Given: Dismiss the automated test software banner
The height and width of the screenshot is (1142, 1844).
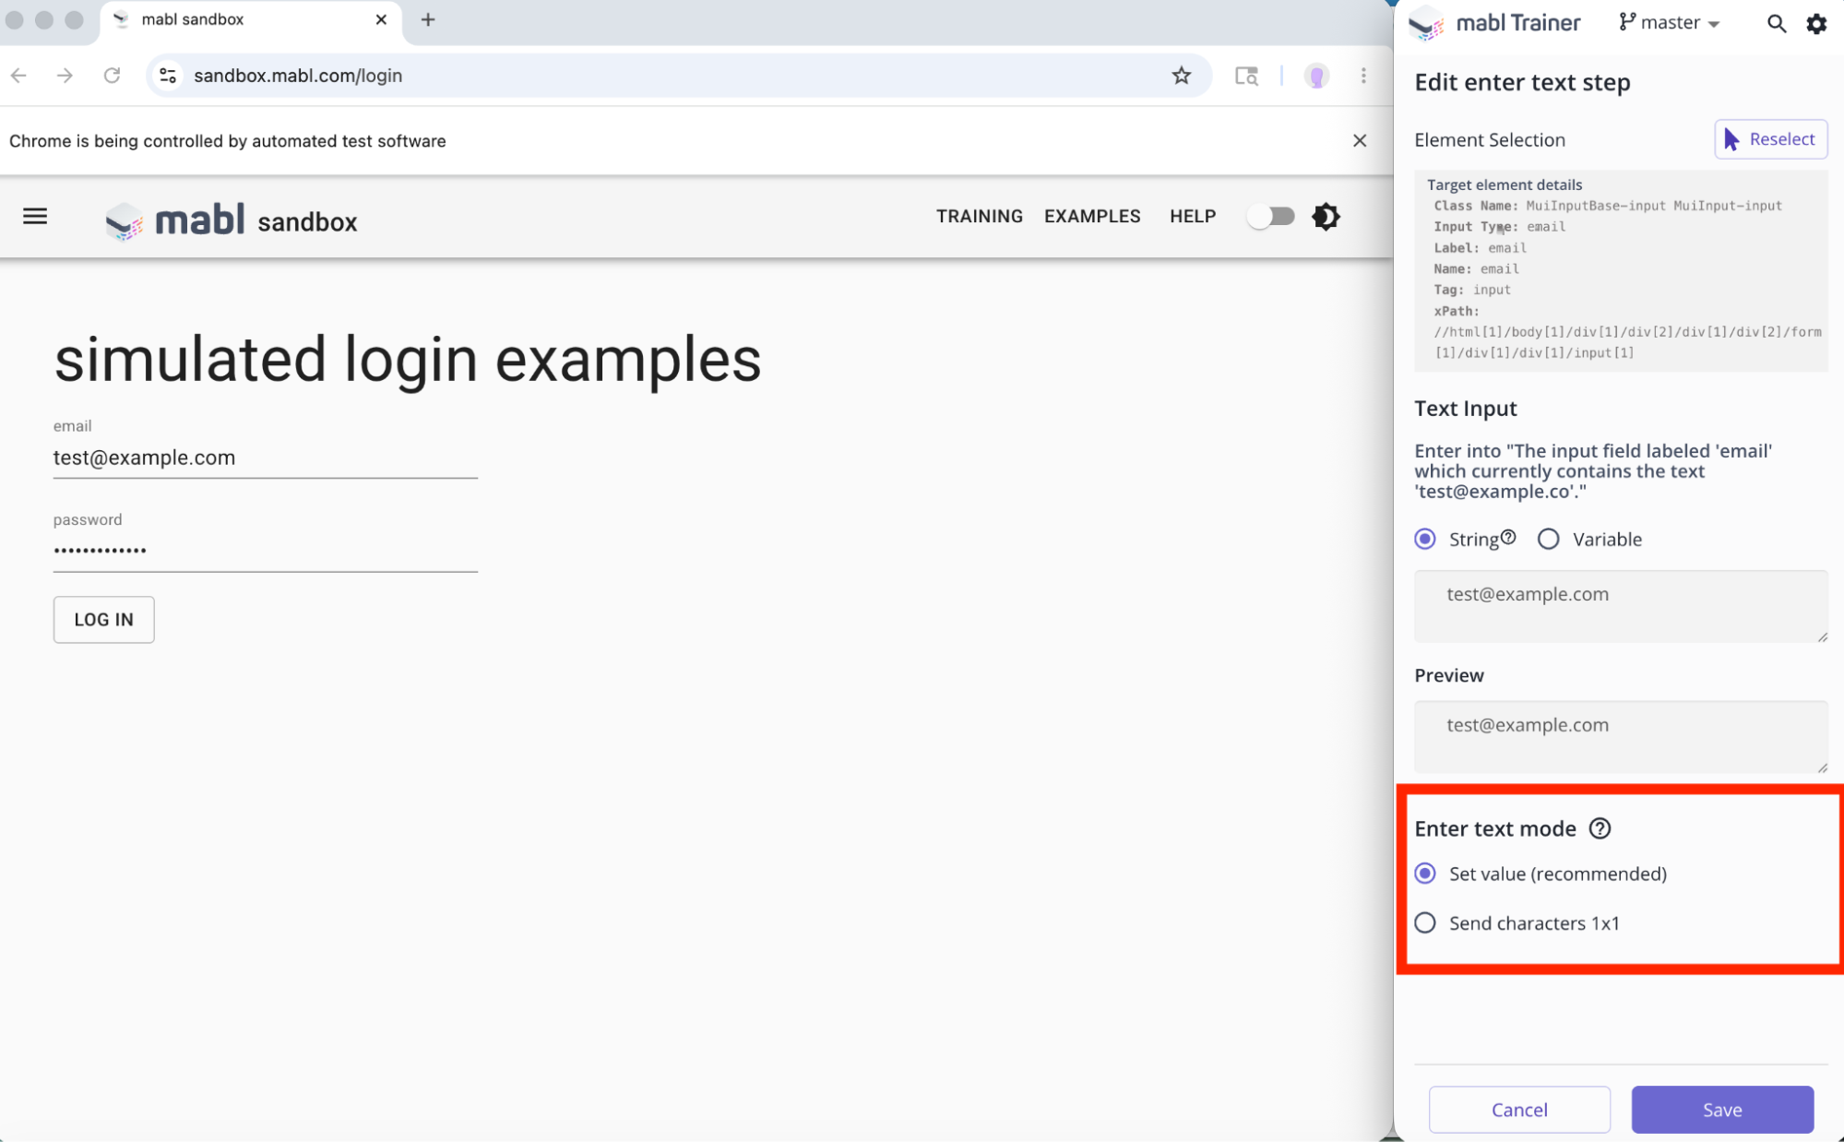Looking at the screenshot, I should [x=1359, y=140].
